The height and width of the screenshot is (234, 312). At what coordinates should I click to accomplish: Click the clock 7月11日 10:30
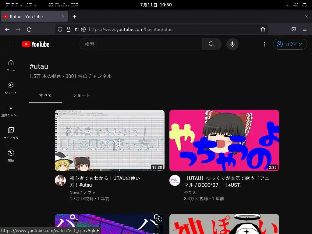tap(156, 5)
